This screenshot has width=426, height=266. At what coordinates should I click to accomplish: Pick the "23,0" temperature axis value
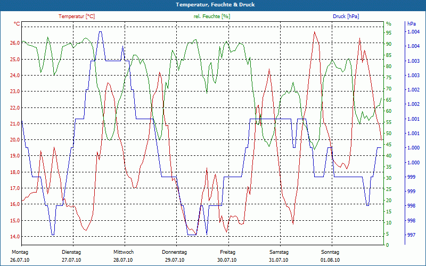(15, 92)
